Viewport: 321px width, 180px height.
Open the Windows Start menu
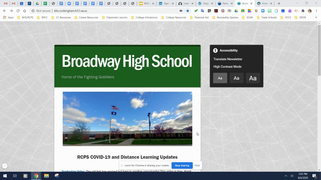tap(5, 176)
